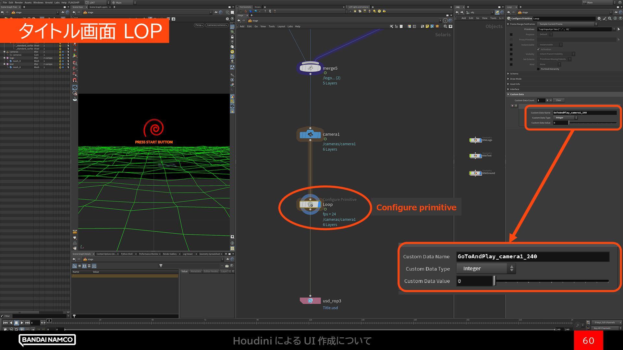The image size is (623, 350).
Task: Collapse the Custom Data section
Action: tap(517, 94)
